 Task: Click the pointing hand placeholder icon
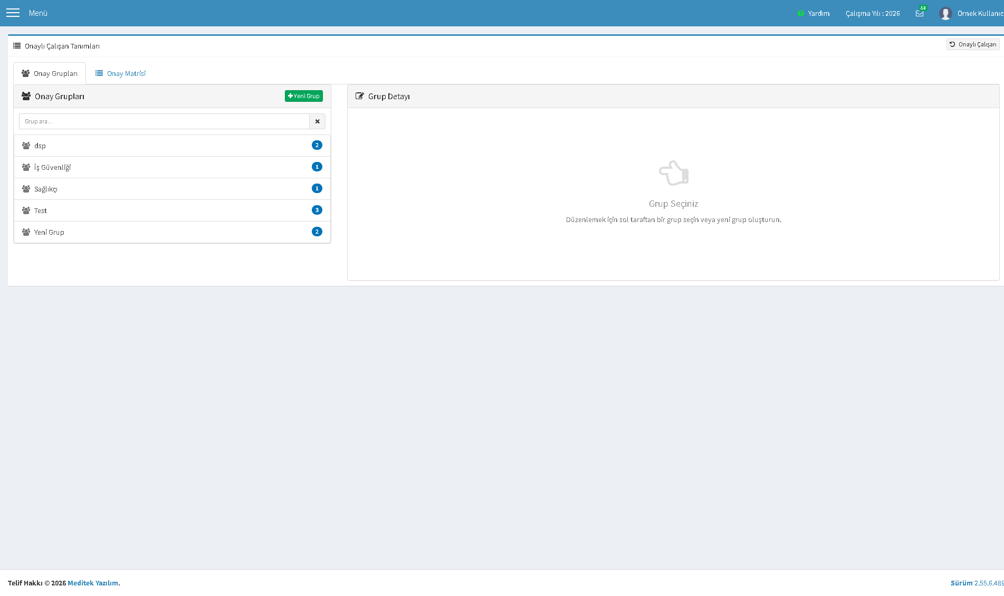click(674, 173)
